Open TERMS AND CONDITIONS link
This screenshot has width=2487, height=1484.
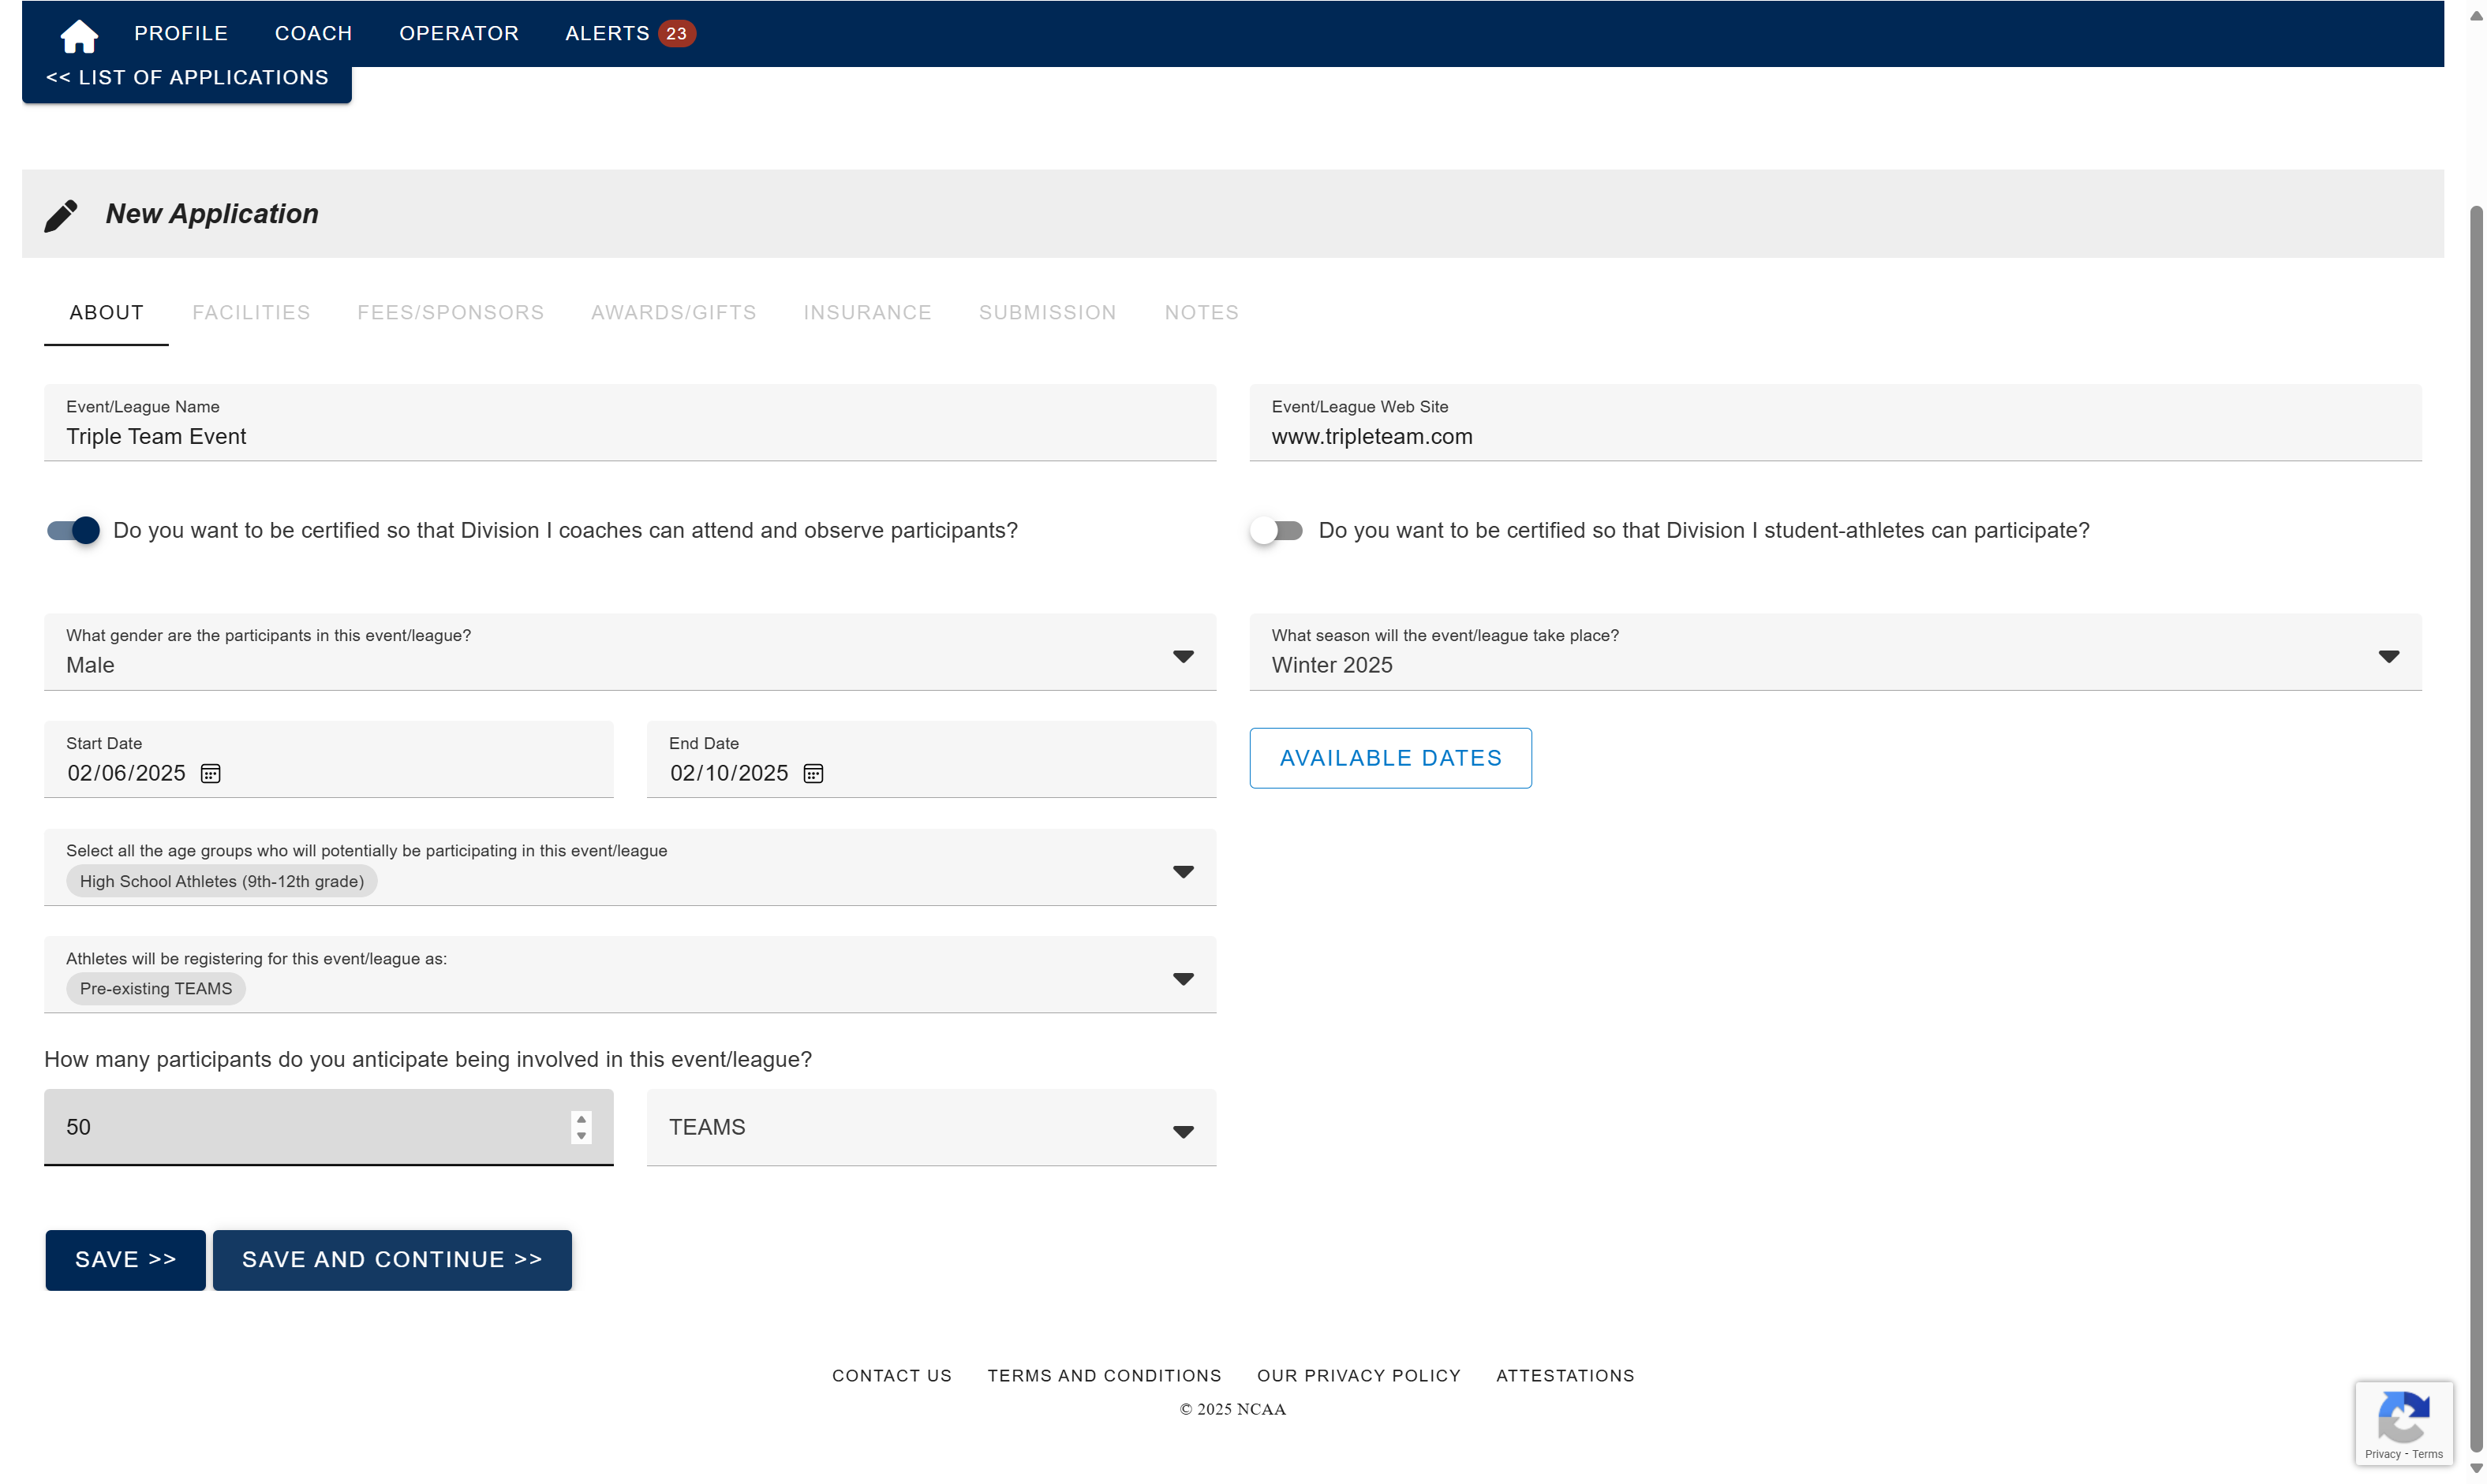[x=1105, y=1376]
